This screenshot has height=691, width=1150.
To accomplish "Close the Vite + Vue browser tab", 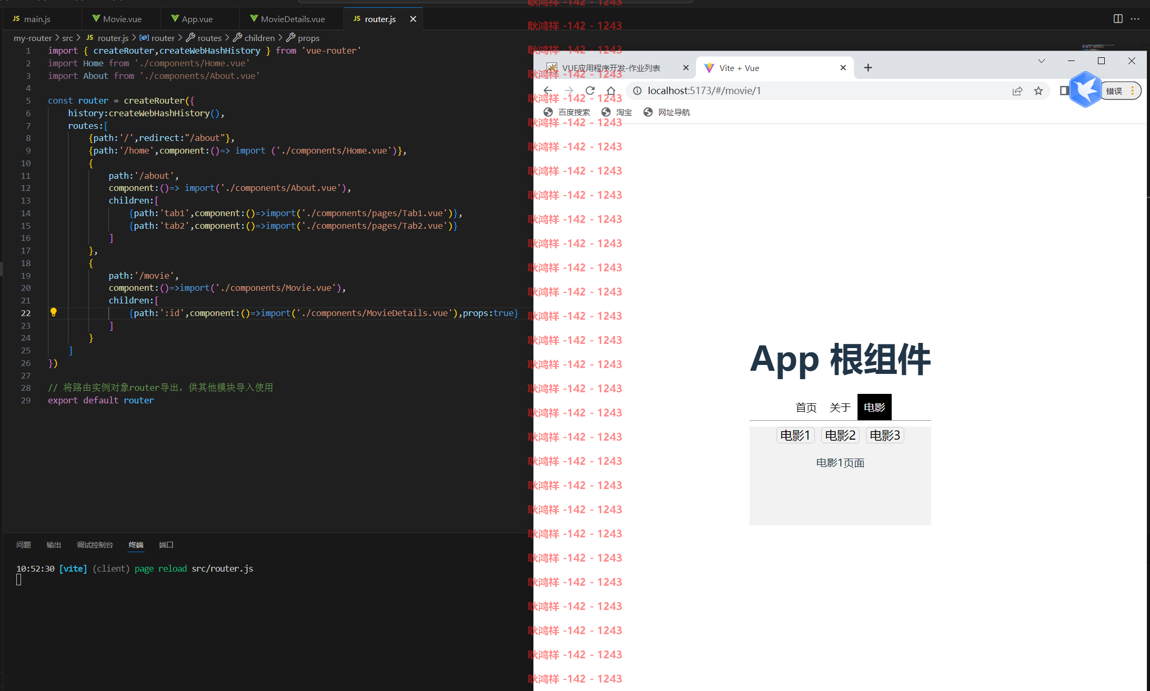I will [843, 68].
